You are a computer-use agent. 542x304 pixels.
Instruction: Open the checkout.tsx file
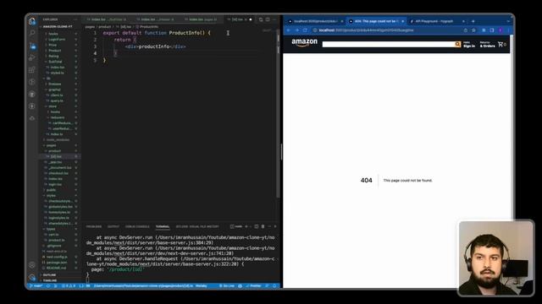click(x=59, y=173)
